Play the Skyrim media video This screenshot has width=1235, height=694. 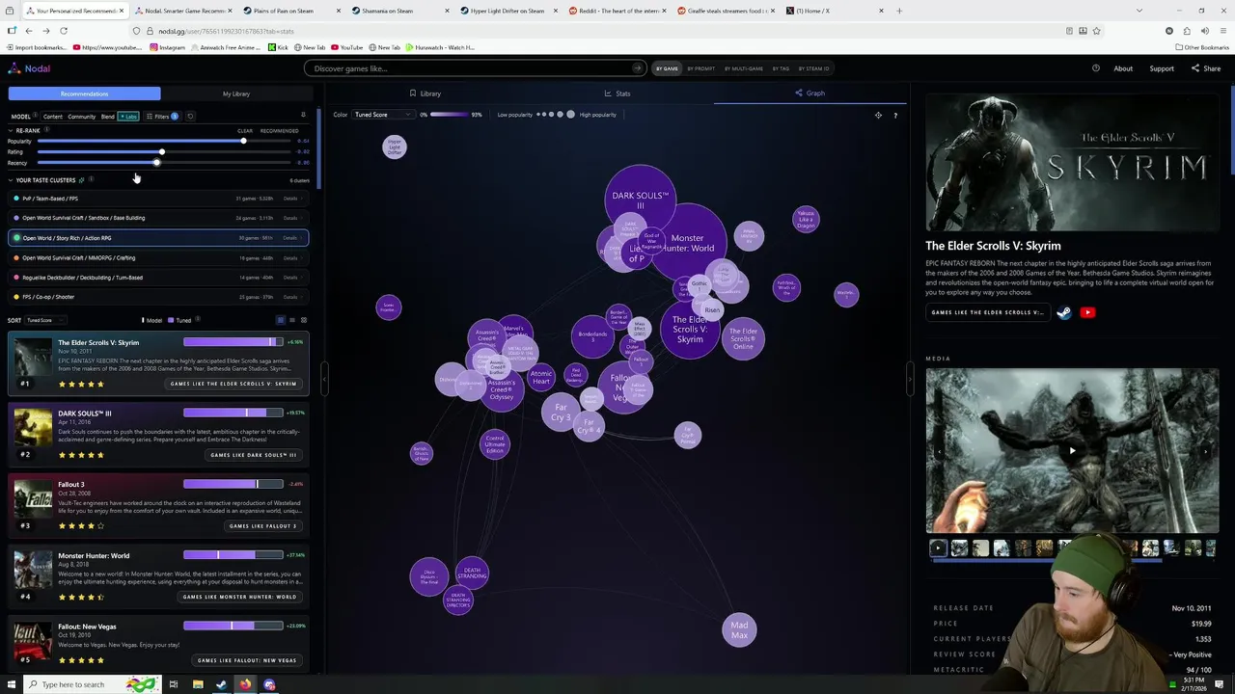[x=1072, y=450]
